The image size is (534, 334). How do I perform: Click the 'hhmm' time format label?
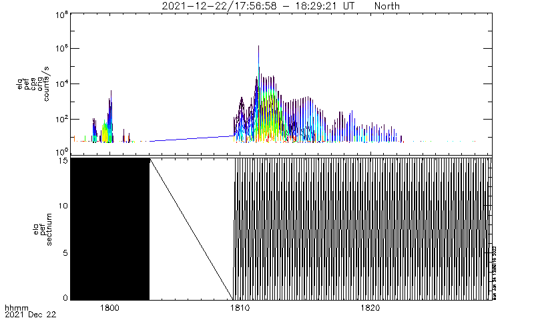tap(17, 309)
